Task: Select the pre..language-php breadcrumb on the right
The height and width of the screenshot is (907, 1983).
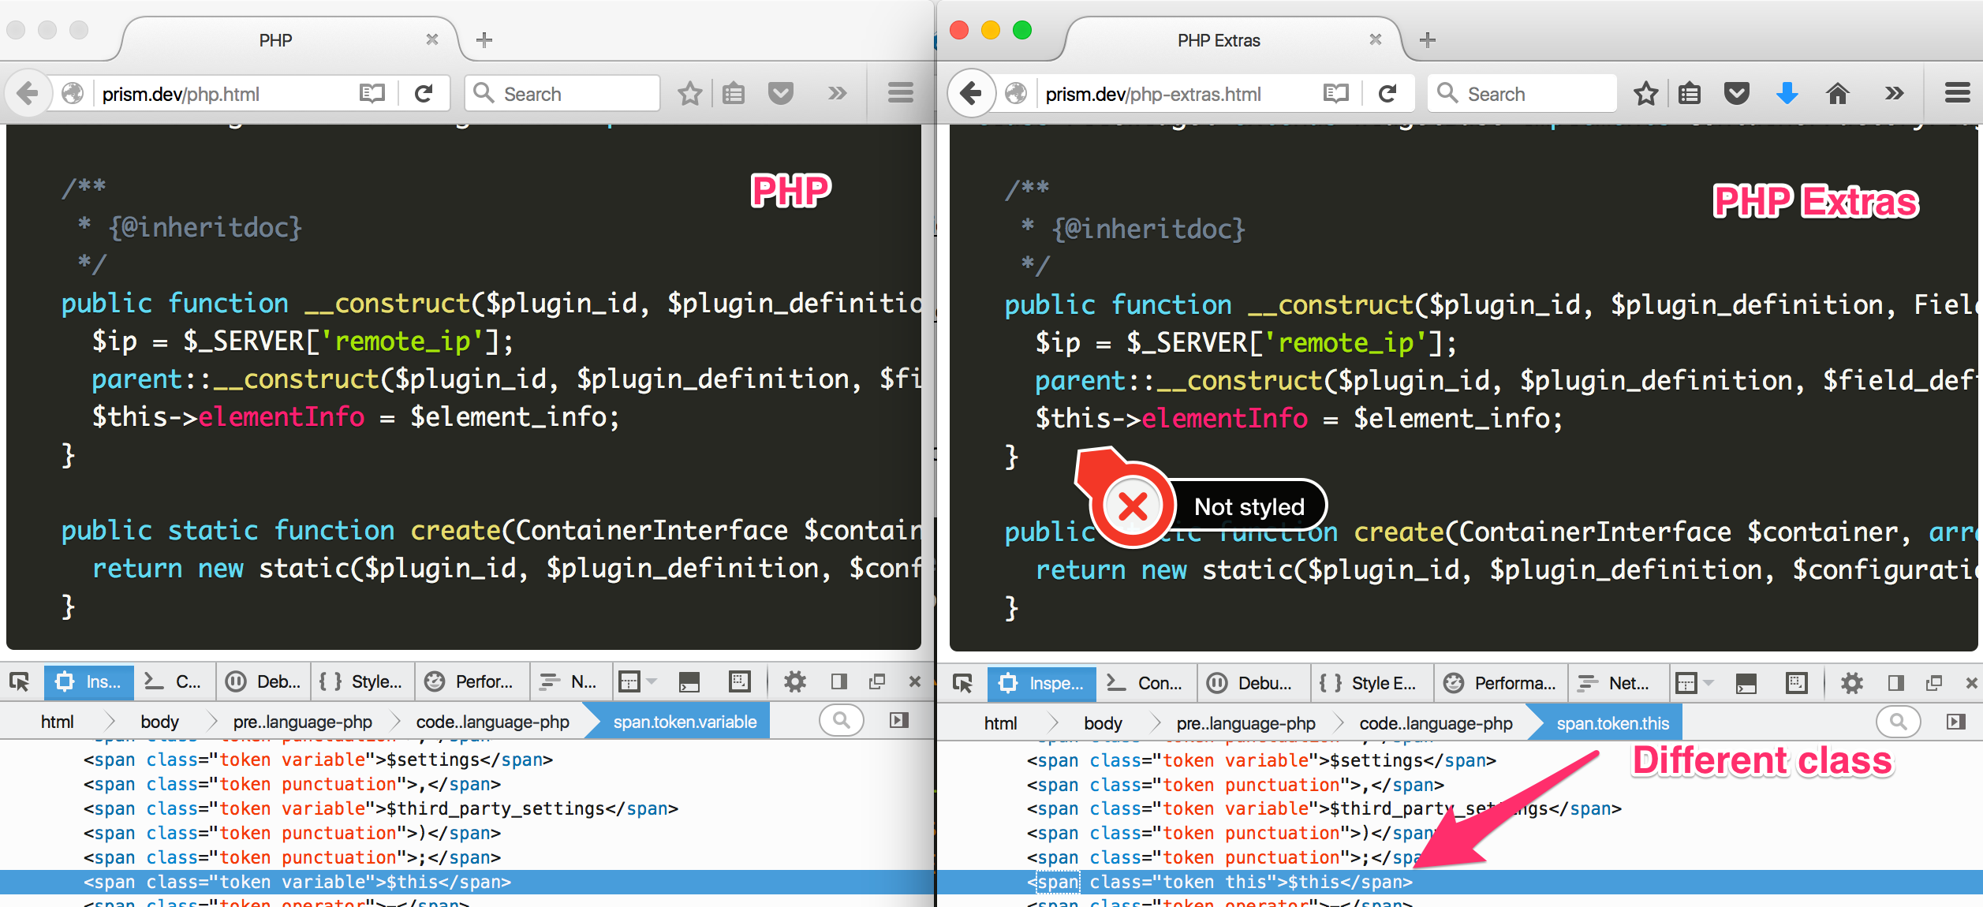Action: [1245, 723]
